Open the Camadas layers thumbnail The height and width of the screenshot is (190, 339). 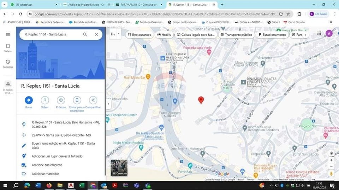coord(119,168)
